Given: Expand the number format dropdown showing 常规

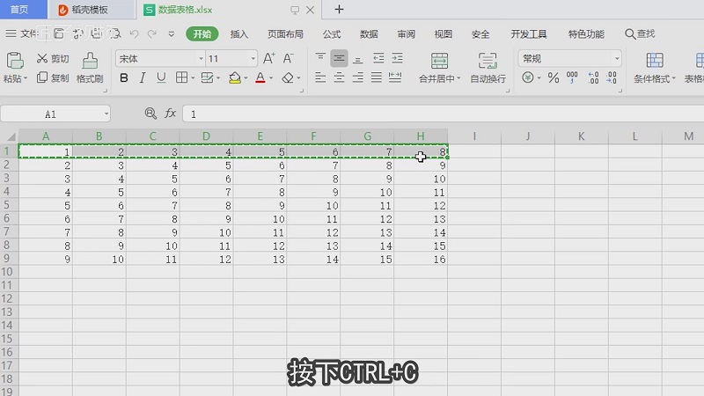Looking at the screenshot, I should [x=616, y=59].
